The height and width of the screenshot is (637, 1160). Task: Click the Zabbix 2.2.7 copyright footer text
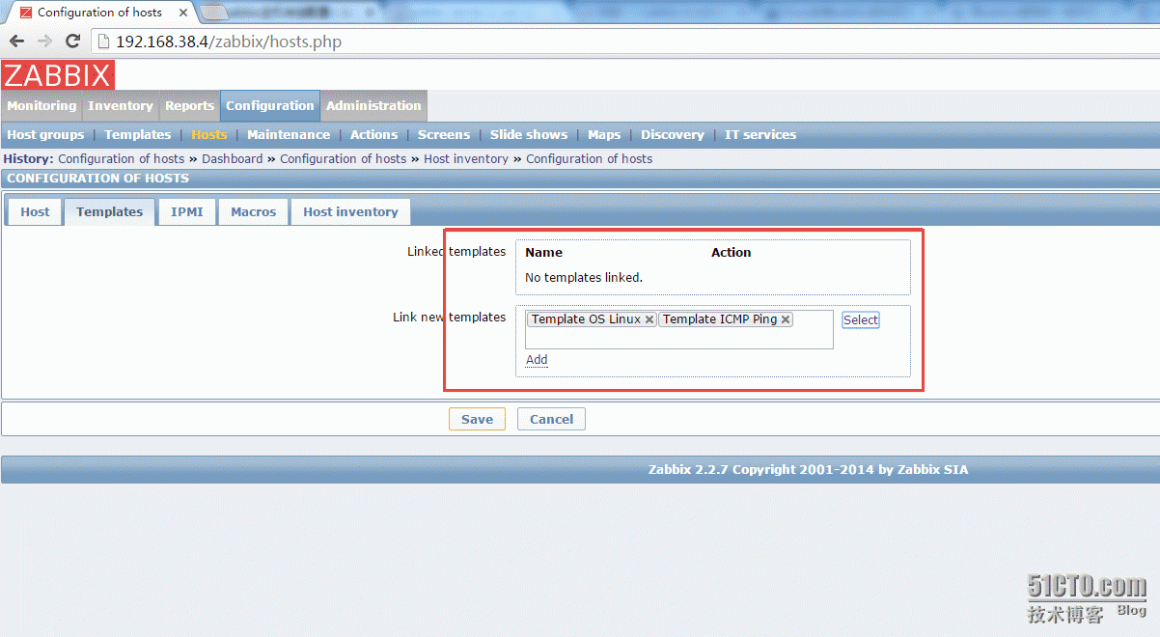coord(808,470)
